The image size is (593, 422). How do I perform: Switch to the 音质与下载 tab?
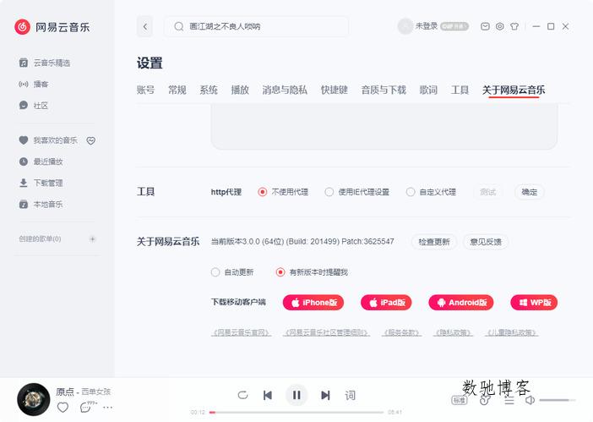tap(384, 90)
